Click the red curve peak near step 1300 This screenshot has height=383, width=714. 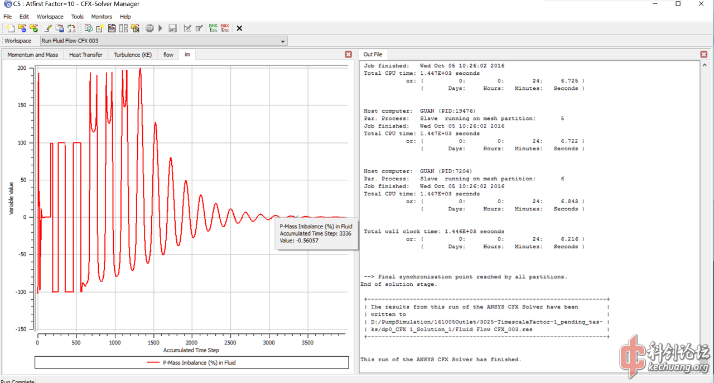(140, 69)
